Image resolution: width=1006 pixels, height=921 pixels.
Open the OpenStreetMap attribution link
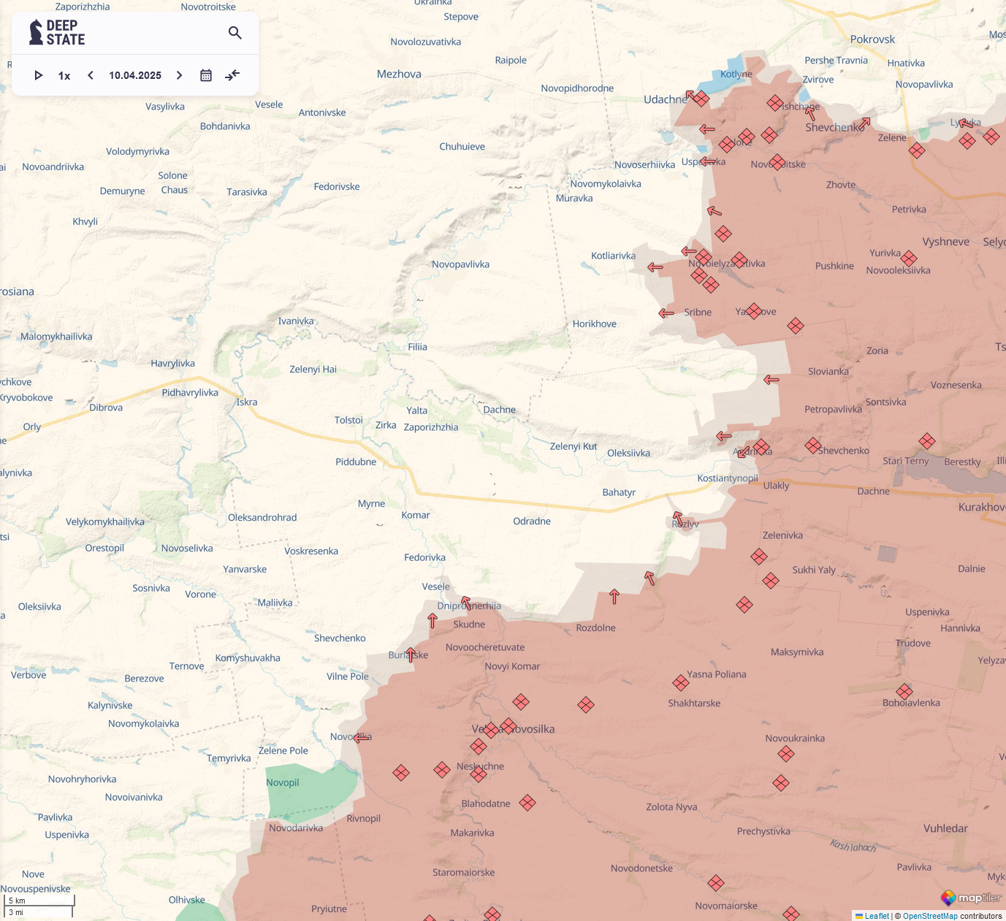930,916
